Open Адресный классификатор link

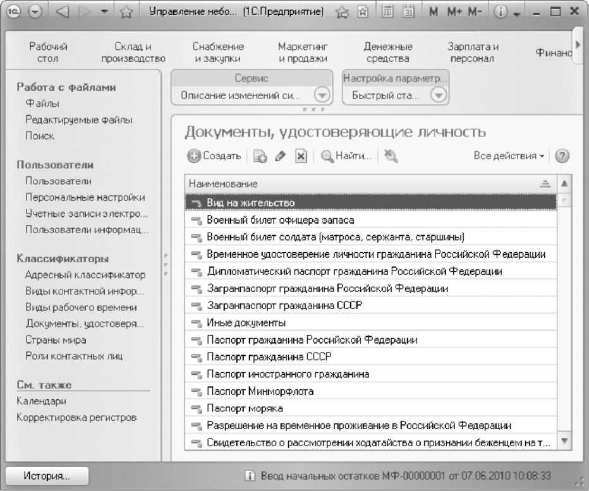click(85, 275)
